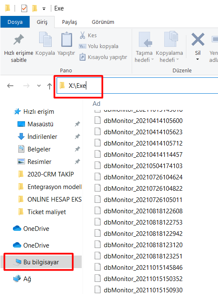The height and width of the screenshot is (294, 218).
Task: Click the pin icon next to Belgeler
Action: [x=78, y=149]
